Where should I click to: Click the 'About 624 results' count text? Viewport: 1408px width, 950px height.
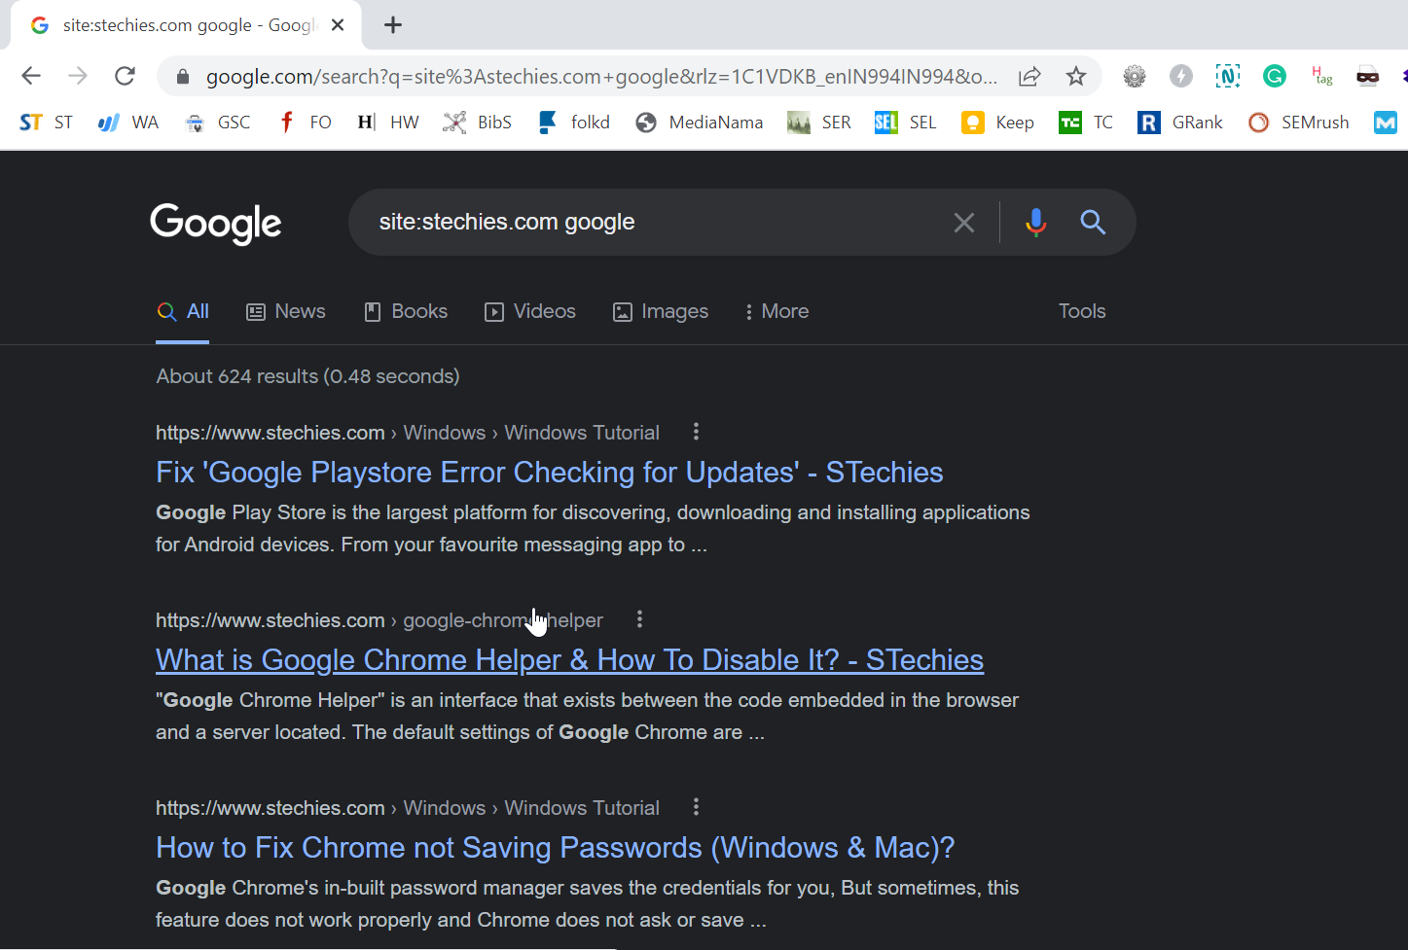tap(307, 376)
